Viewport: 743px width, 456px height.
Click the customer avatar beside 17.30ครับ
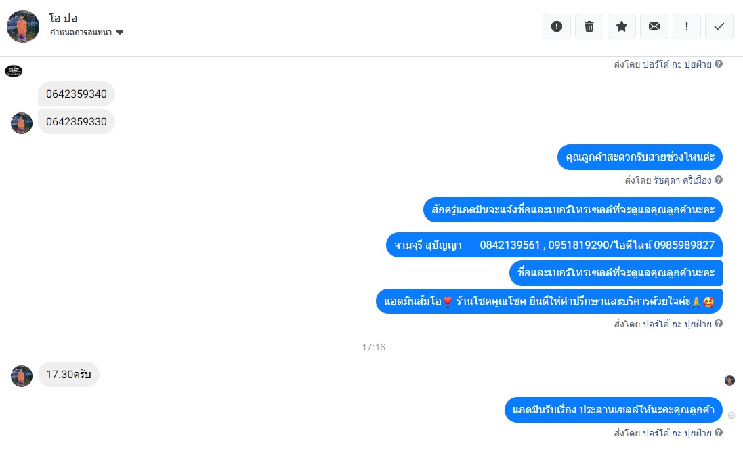coord(21,376)
